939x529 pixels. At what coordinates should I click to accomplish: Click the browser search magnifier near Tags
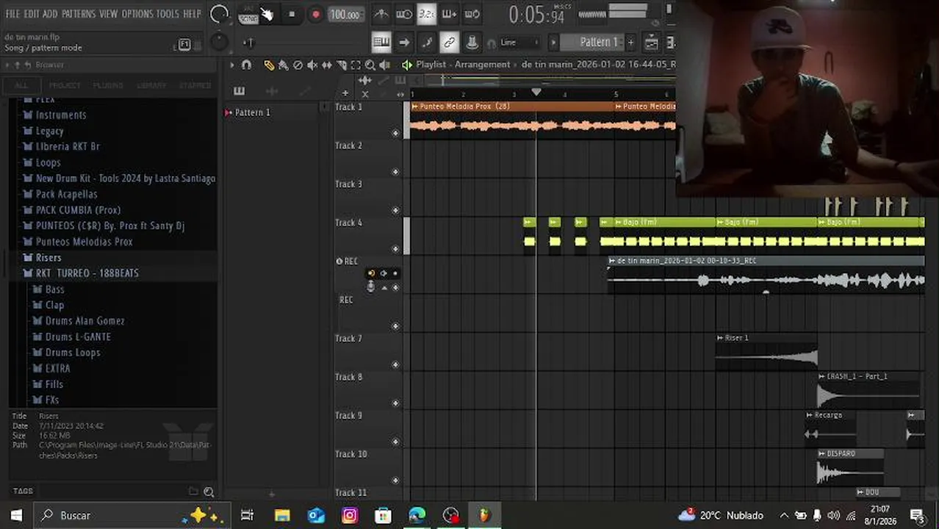[209, 492]
